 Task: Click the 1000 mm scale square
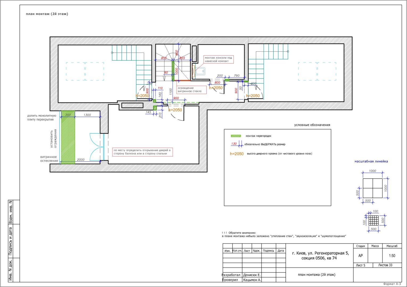[x=372, y=188]
